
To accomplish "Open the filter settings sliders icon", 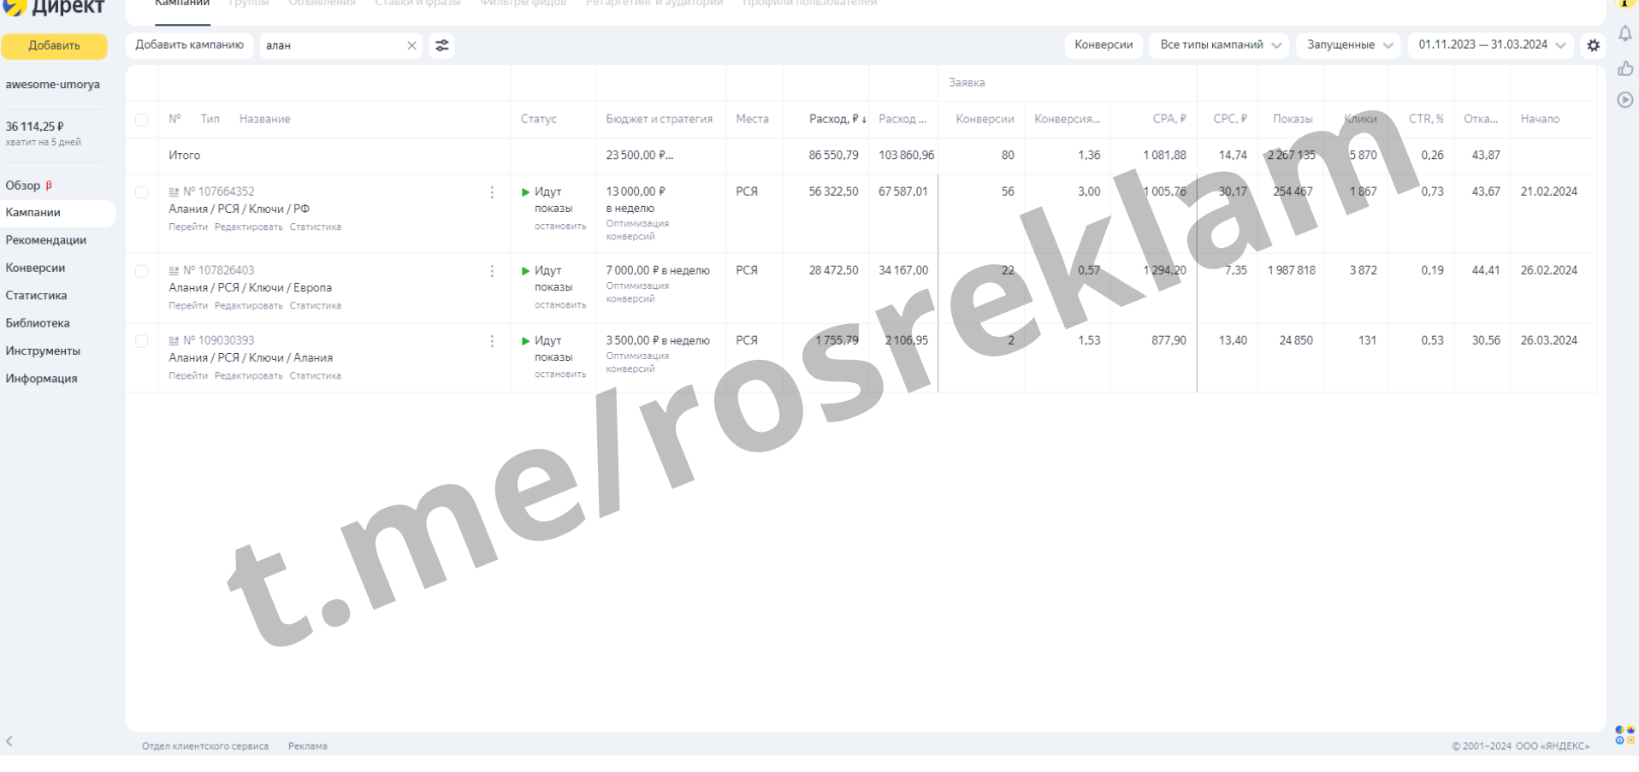I will 441,45.
